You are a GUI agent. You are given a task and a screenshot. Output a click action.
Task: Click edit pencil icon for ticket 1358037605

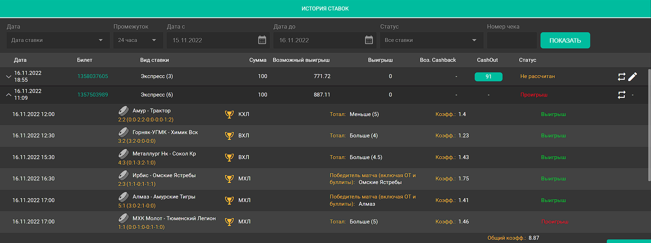pyautogui.click(x=632, y=77)
